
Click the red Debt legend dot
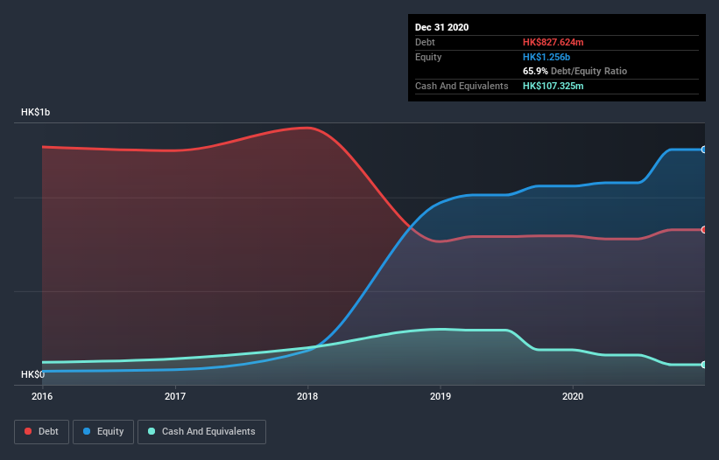(x=28, y=431)
